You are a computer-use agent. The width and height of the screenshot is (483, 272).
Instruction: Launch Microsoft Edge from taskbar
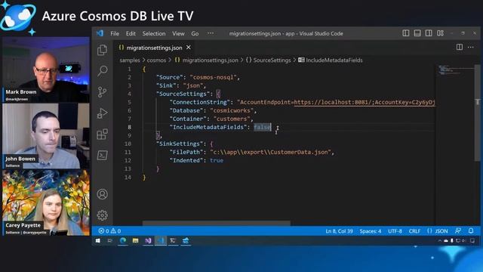[123, 241]
